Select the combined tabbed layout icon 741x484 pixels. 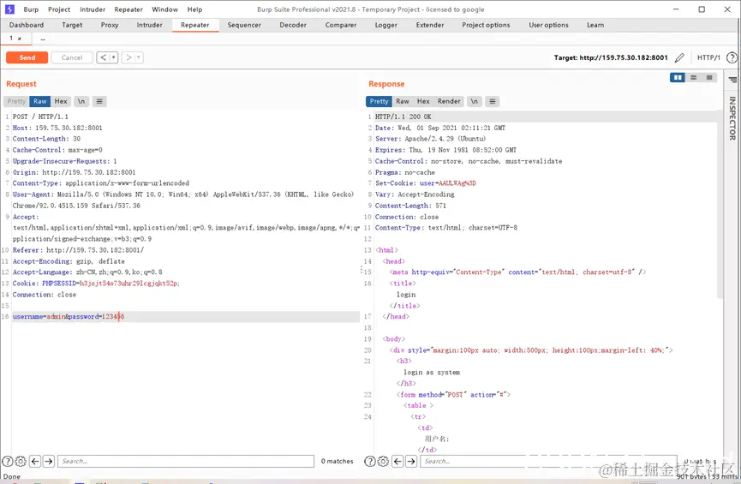click(x=709, y=77)
